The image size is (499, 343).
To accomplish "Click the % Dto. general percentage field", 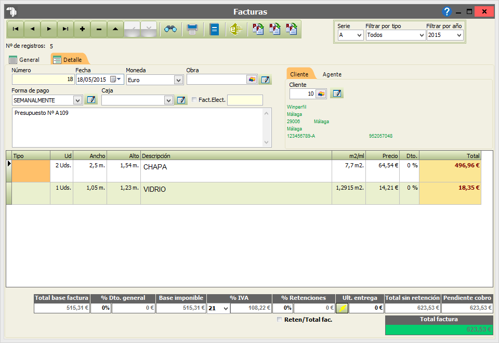I will pos(101,308).
